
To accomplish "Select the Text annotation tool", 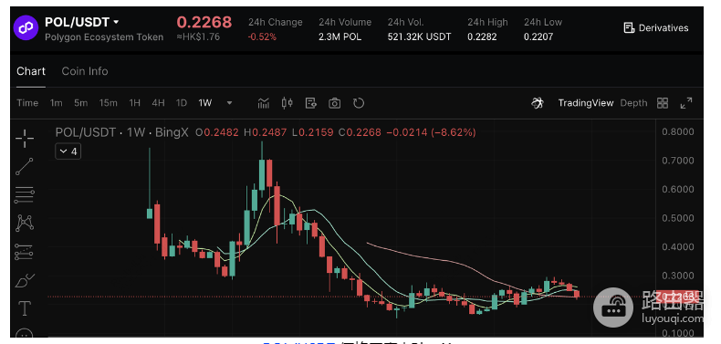I will coord(25,308).
